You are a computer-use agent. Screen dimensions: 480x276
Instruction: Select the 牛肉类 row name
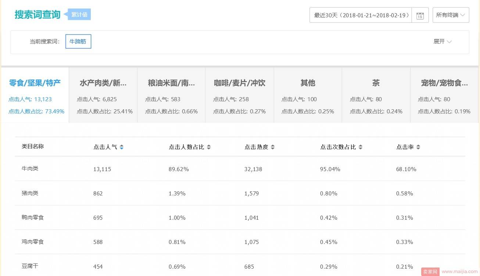pyautogui.click(x=30, y=169)
